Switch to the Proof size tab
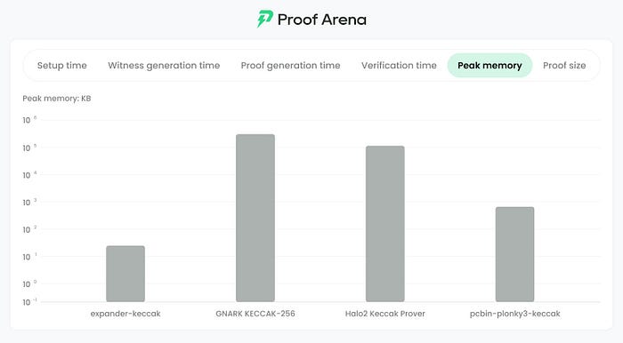This screenshot has height=343, width=623. pos(564,66)
